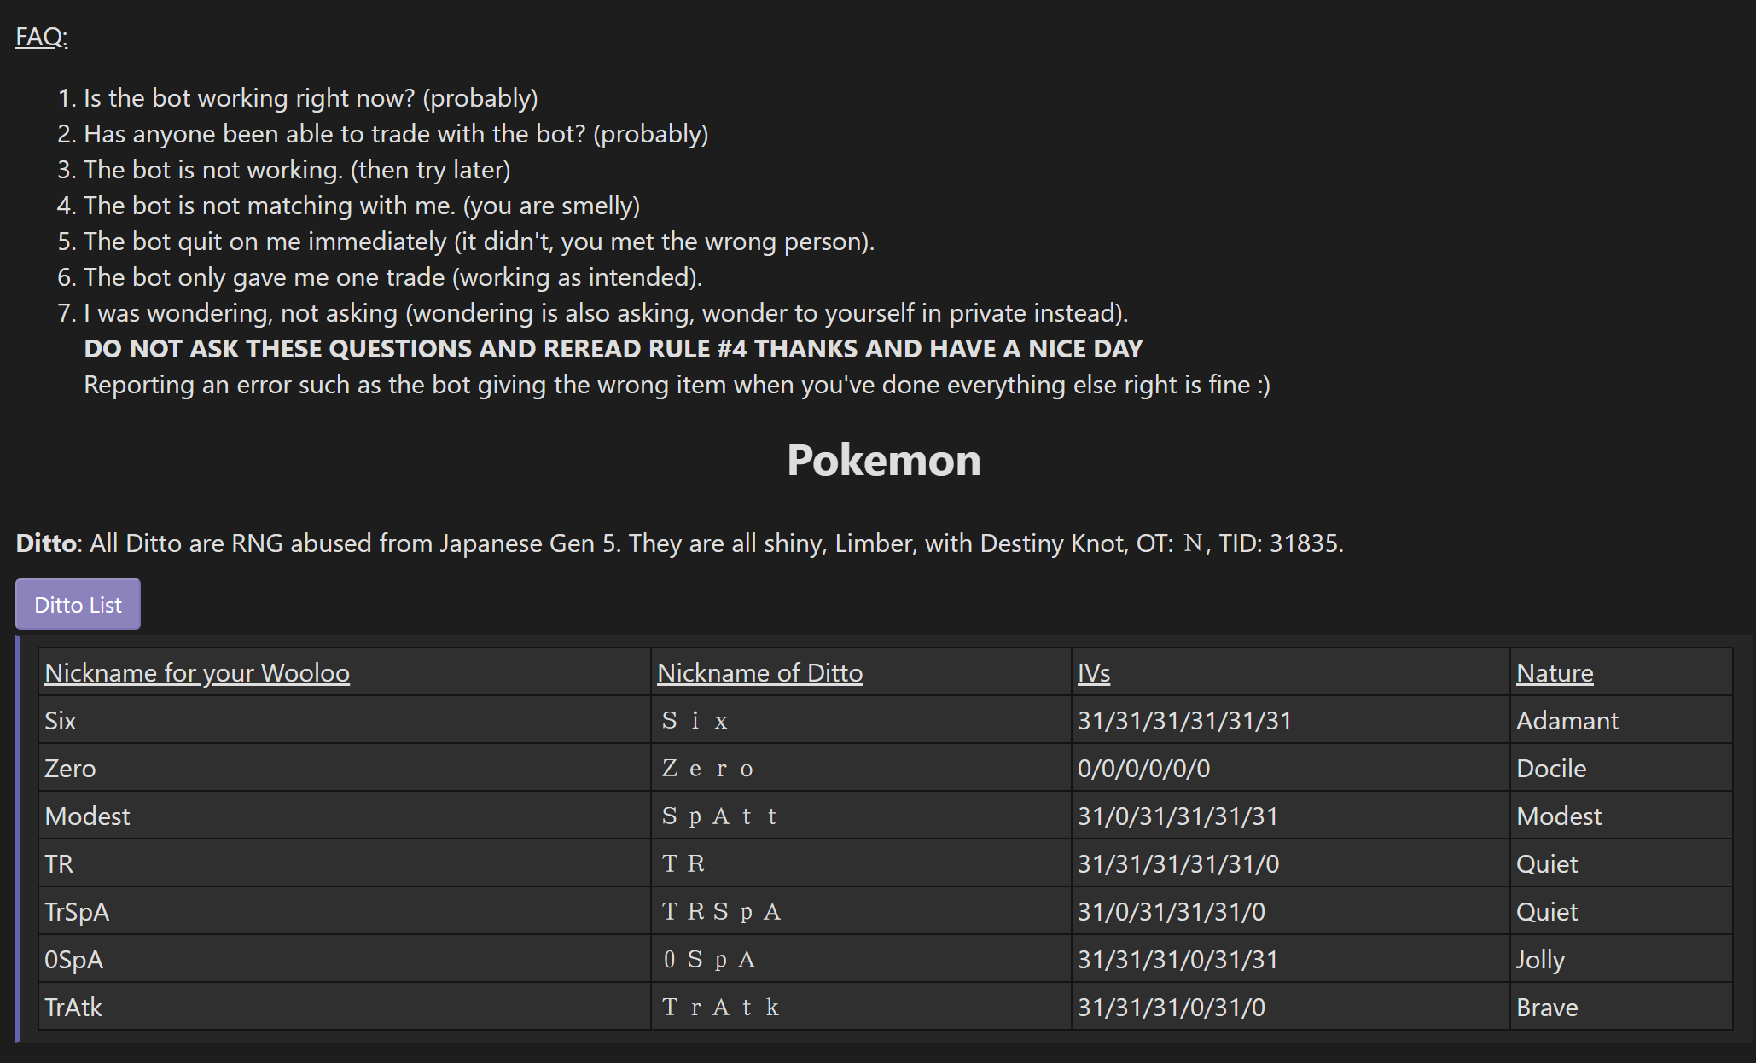Click the 'S p A t t' Ditto nickname
1756x1063 pixels.
(x=720, y=816)
